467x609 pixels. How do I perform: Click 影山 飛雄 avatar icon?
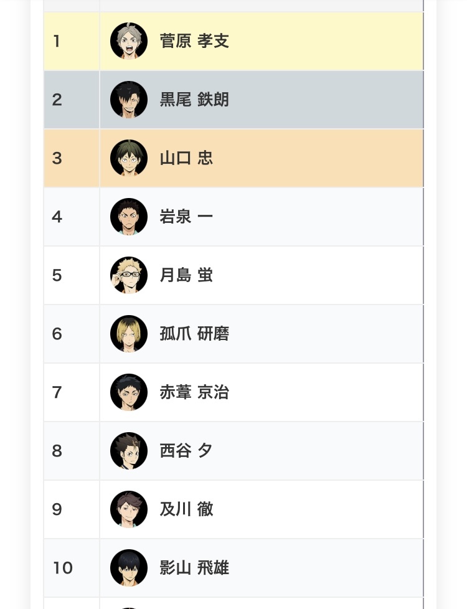[x=129, y=568]
